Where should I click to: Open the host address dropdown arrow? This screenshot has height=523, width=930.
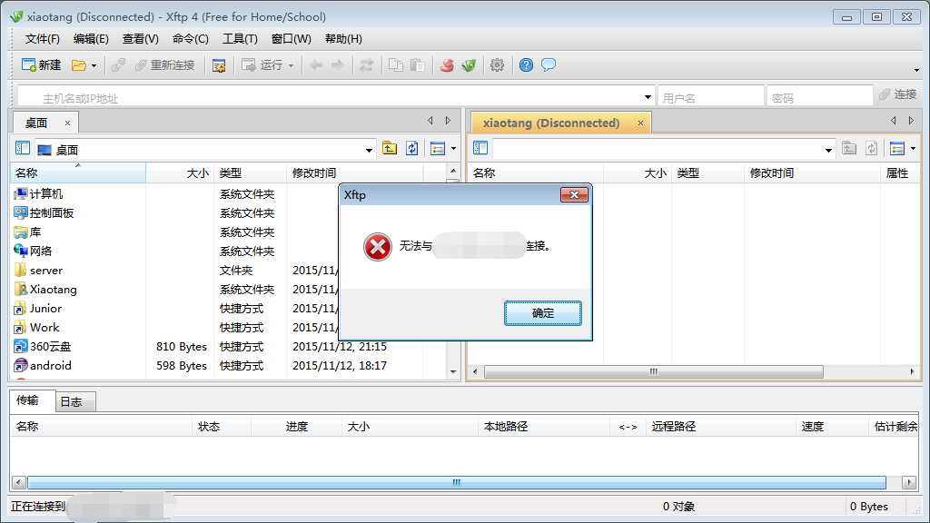(x=648, y=96)
